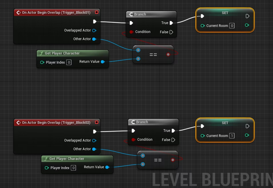
Task: Select the bottom Branch node title
Action: tap(142, 122)
